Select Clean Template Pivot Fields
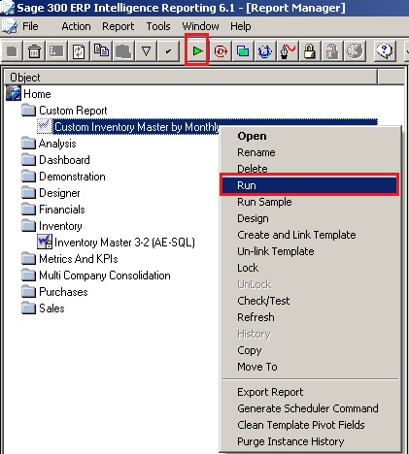 [x=309, y=425]
